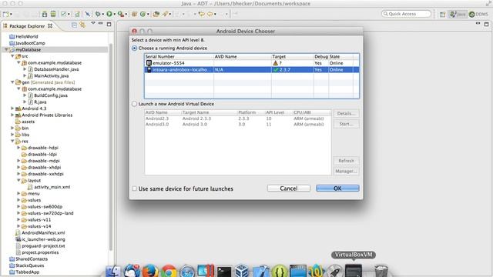The image size is (493, 277).
Task: Click the Run green play toolbar icon
Action: [109, 14]
